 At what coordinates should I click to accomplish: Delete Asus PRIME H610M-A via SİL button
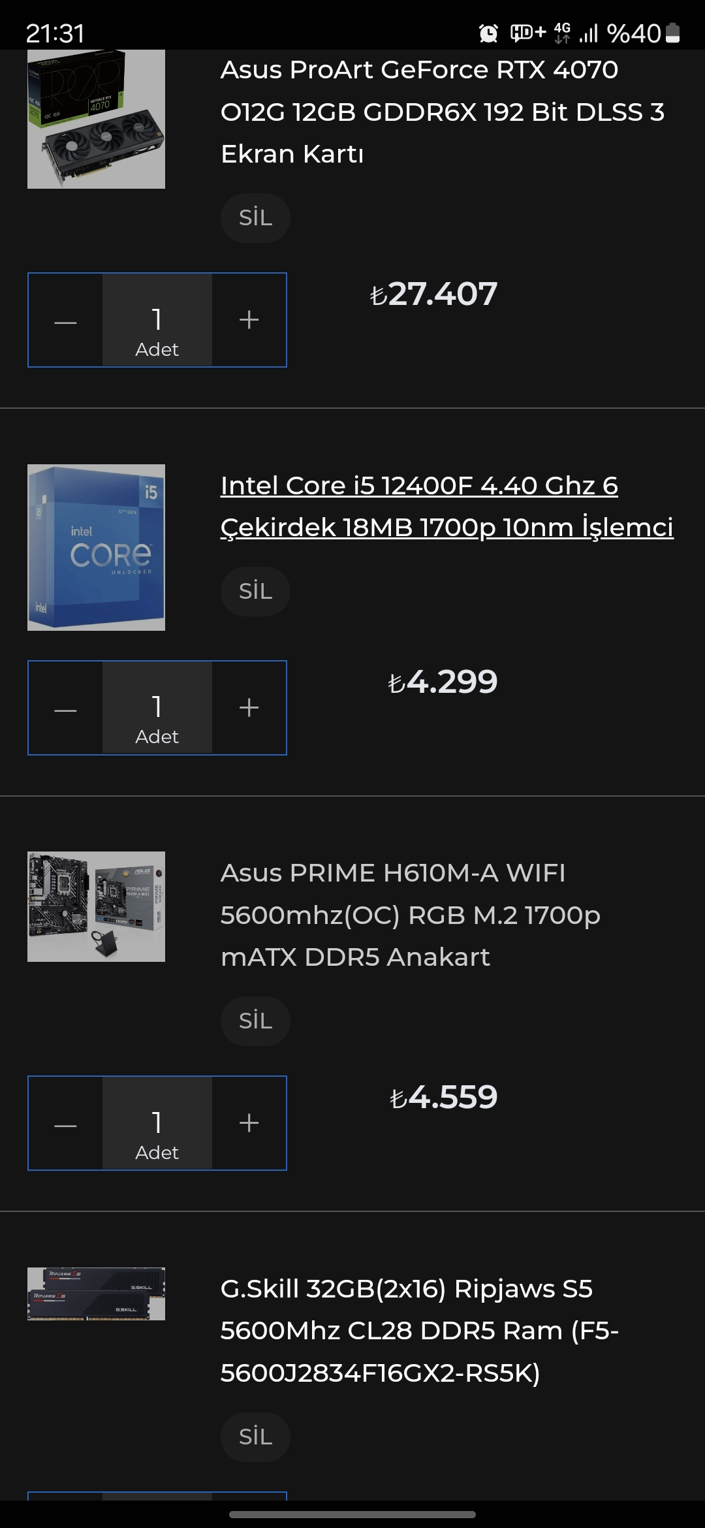tap(255, 1021)
